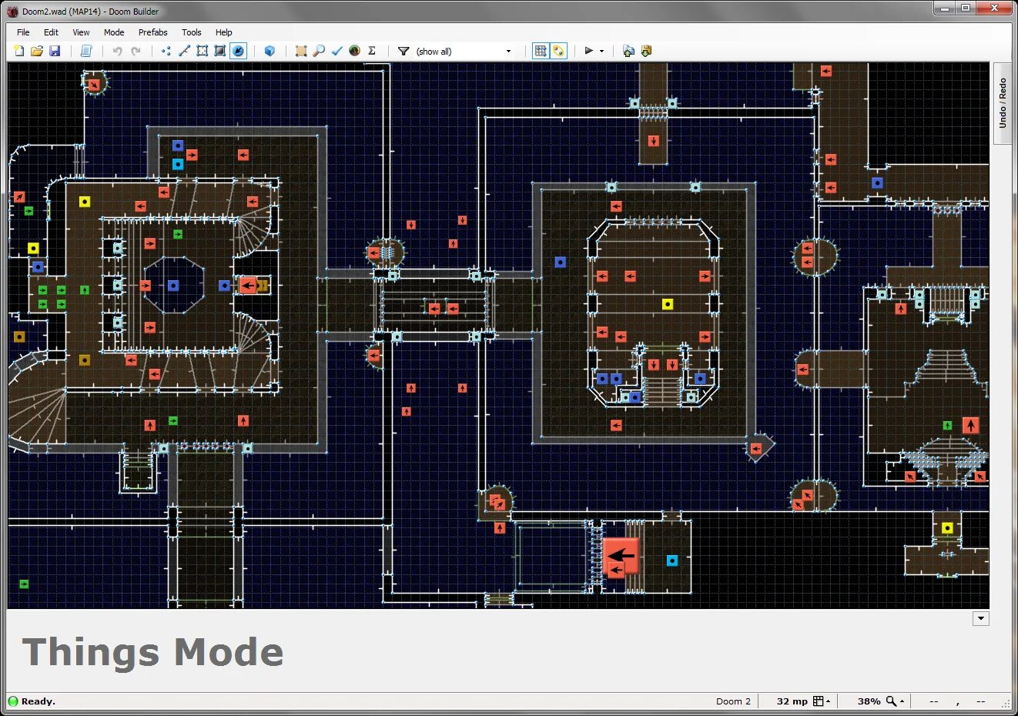The height and width of the screenshot is (716, 1018).
Task: Open the Prefabs menu
Action: click(x=152, y=32)
